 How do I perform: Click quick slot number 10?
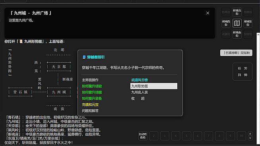point(241,136)
